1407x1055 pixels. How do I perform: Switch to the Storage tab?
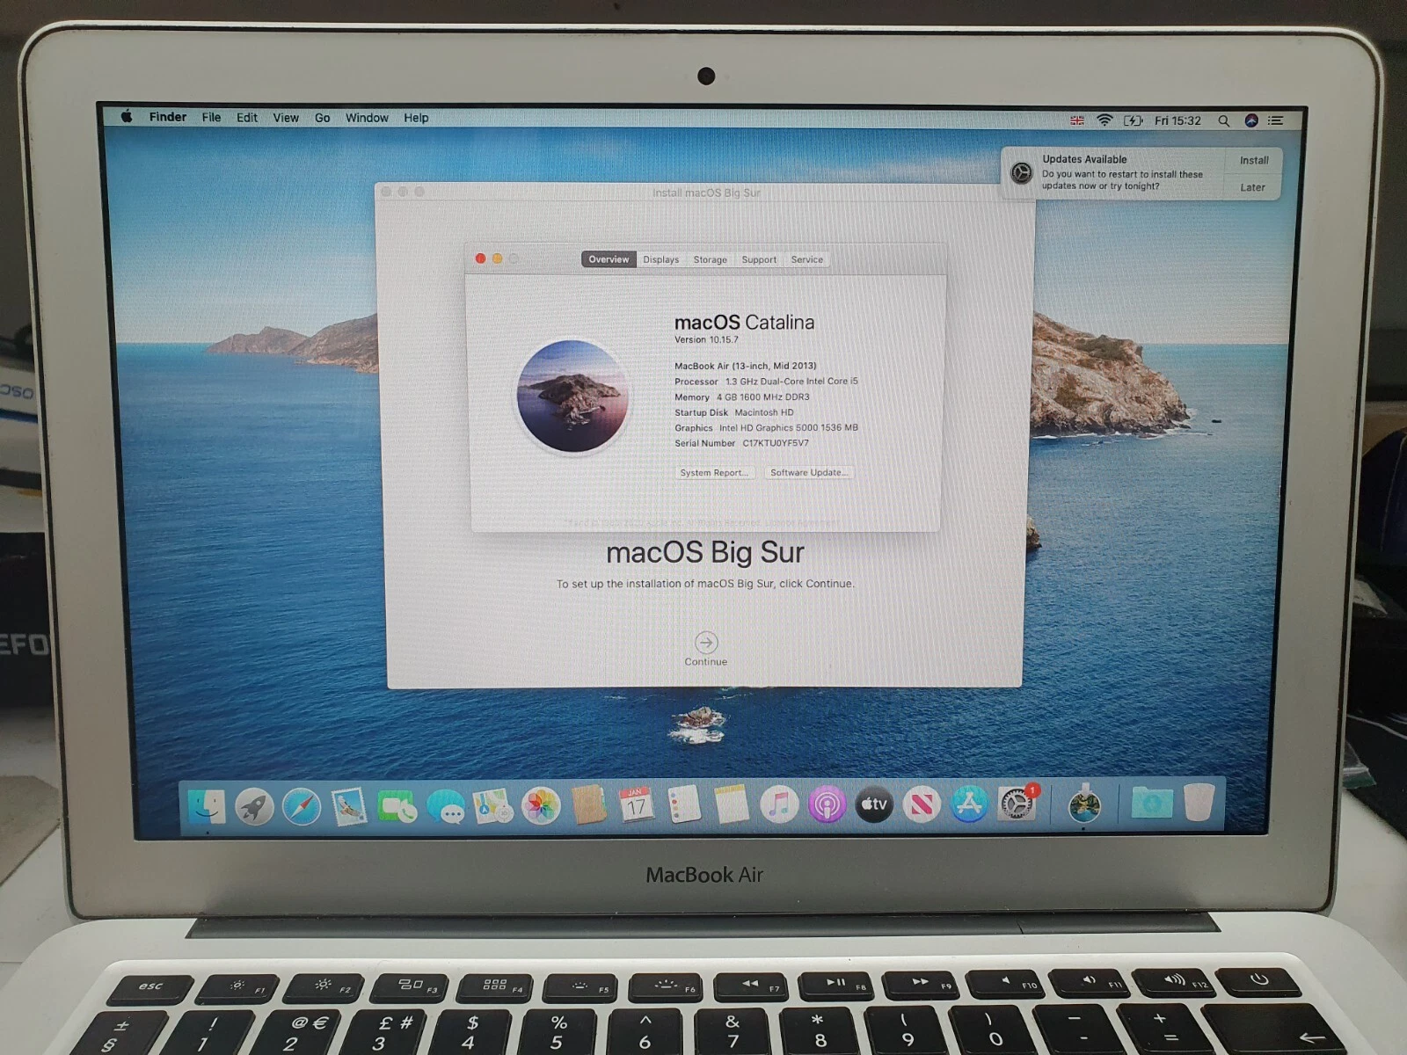coord(710,259)
